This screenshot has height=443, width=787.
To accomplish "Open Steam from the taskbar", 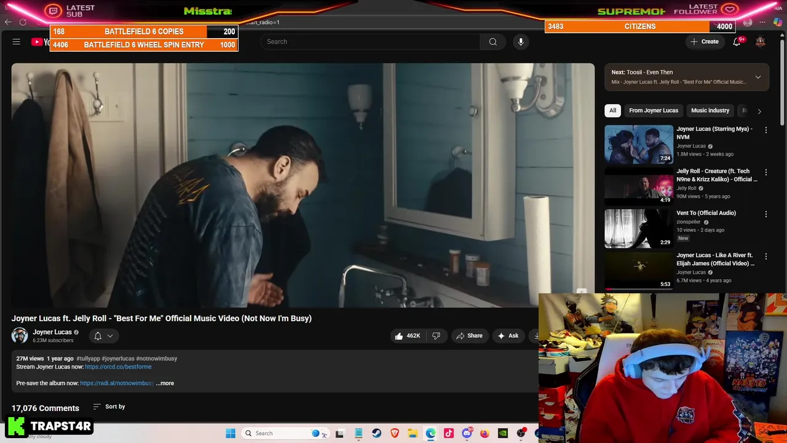I will [x=376, y=433].
